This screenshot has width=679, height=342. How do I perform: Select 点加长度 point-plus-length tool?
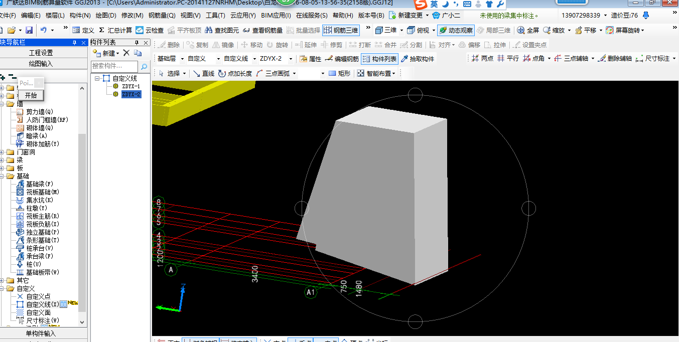pyautogui.click(x=235, y=73)
